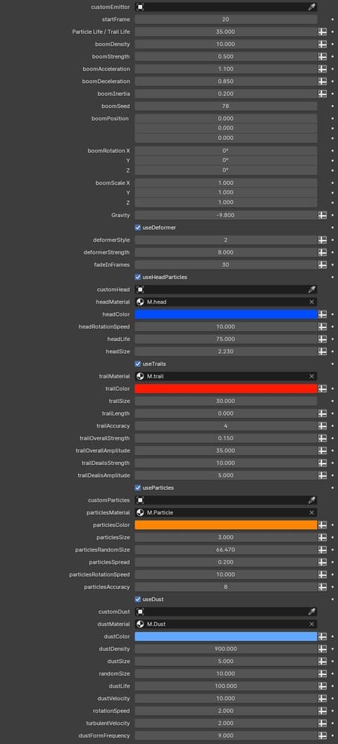This screenshot has width=338, height=744.
Task: Uncheck the useHeadParticles option
Action: (138, 277)
